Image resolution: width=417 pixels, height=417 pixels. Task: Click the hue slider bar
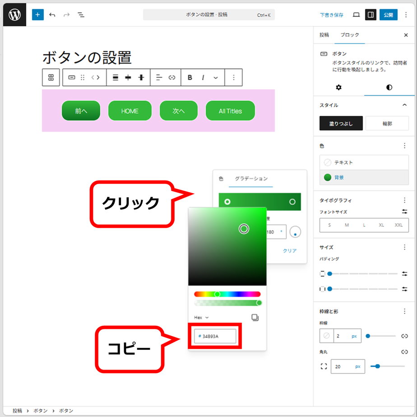tap(227, 294)
